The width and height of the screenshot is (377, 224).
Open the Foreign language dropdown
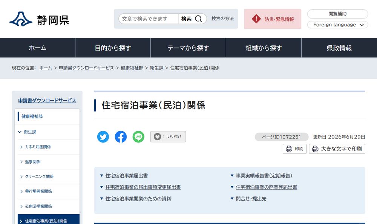tap(337, 25)
